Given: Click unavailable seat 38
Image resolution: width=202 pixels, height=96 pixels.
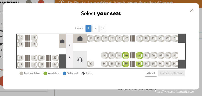Looking at the screenshot, I should [x=91, y=38].
